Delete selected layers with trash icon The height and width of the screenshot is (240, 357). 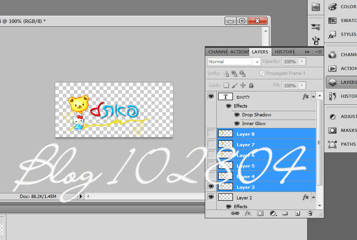click(310, 213)
